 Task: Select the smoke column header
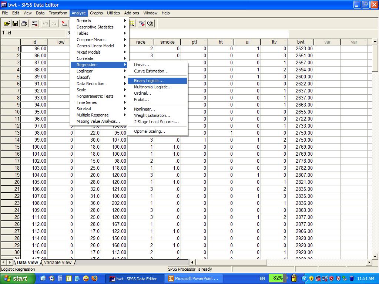(x=167, y=42)
